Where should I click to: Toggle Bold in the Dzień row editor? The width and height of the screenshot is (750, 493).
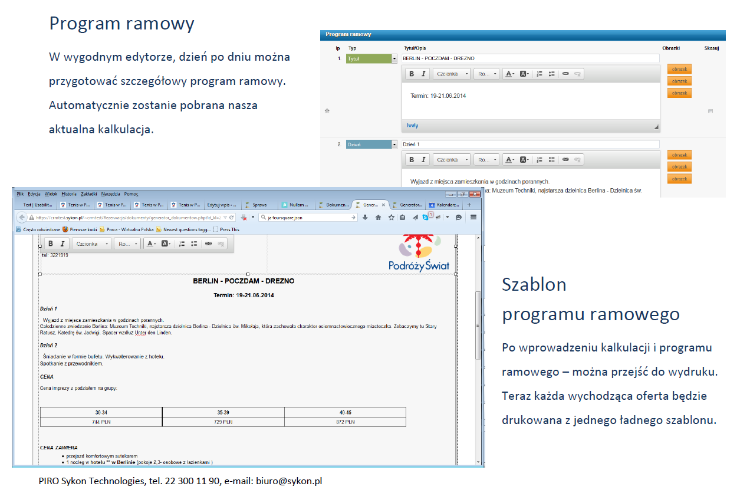(x=412, y=159)
